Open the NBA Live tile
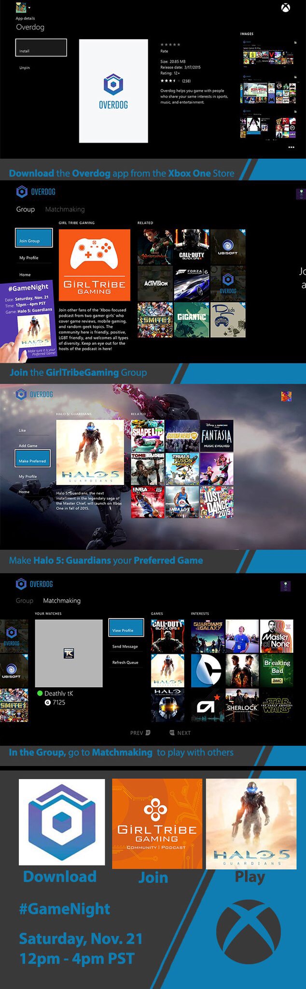306x989 pixels. tap(182, 502)
